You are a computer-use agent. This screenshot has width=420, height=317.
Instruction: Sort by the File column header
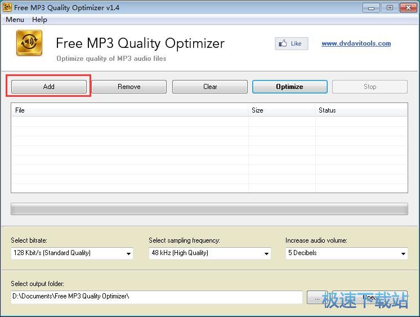129,110
